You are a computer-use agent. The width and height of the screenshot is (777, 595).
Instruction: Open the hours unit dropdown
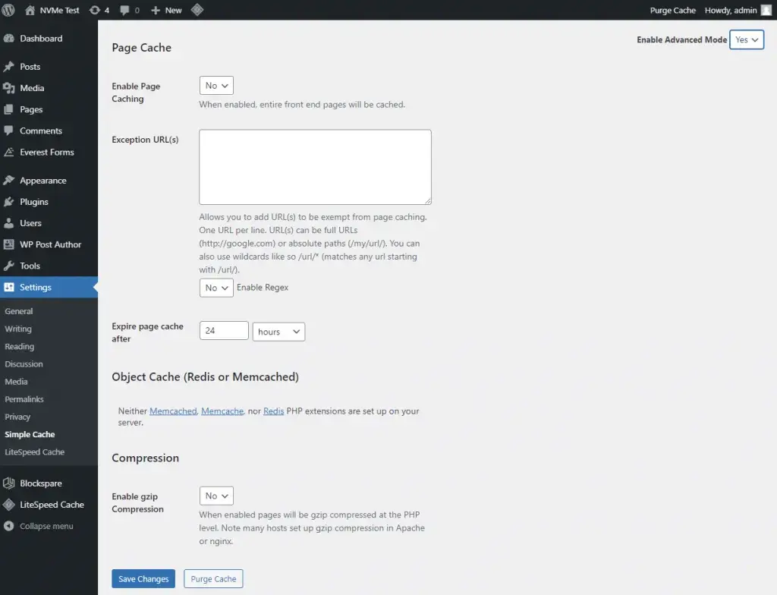pyautogui.click(x=278, y=332)
